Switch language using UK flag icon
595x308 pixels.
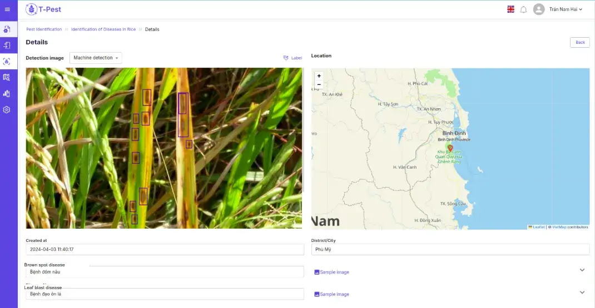tap(511, 9)
